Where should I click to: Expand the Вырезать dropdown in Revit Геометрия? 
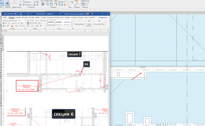coord(32,2)
